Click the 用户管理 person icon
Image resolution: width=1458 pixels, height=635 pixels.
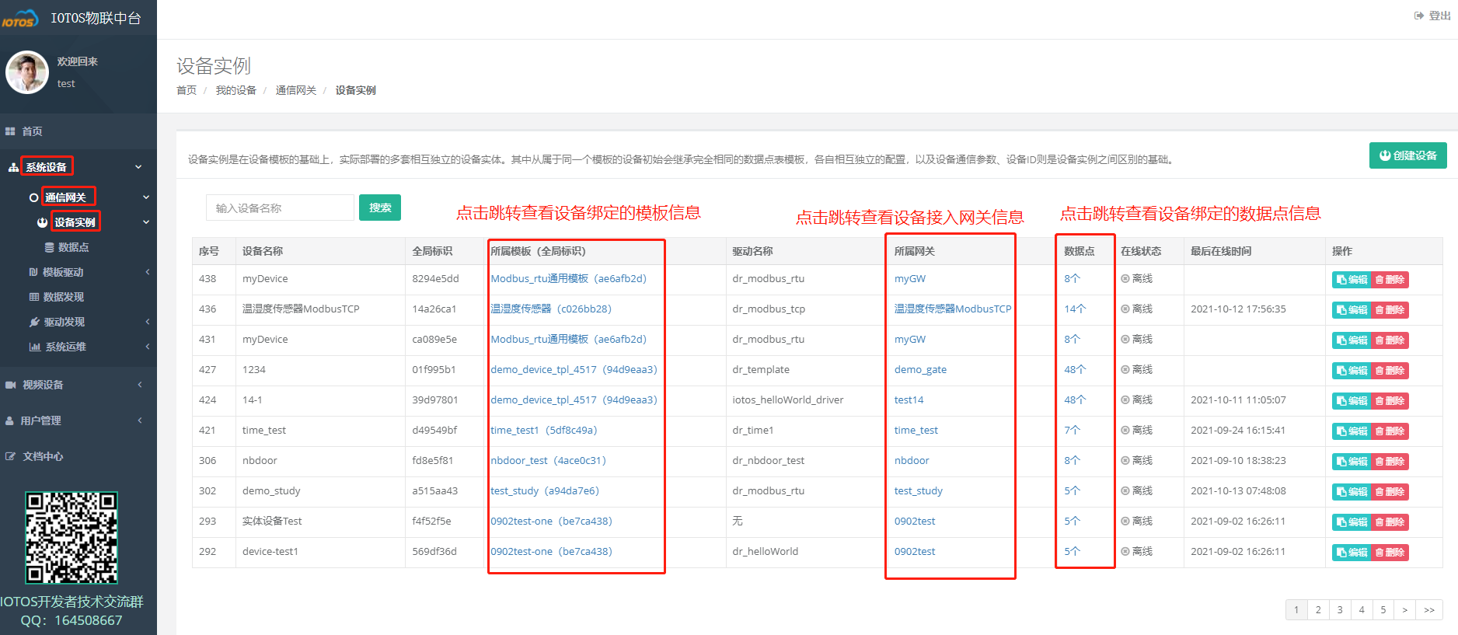pyautogui.click(x=10, y=420)
